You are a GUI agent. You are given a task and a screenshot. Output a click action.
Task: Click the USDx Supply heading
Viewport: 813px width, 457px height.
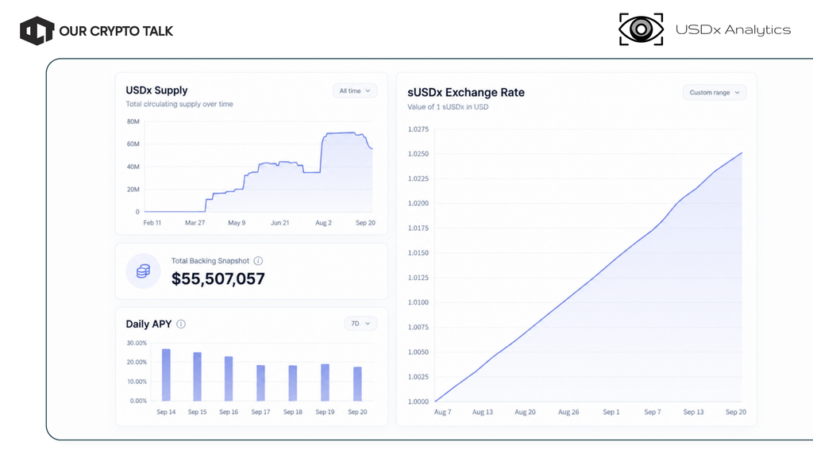tap(156, 90)
